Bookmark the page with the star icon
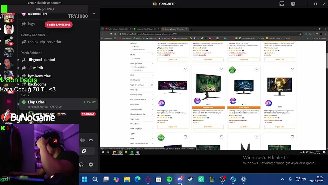This screenshot has width=328, height=185. coord(300,34)
